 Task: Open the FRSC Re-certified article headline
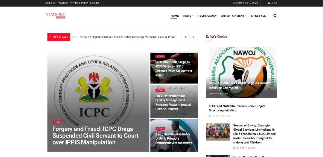pos(173,102)
